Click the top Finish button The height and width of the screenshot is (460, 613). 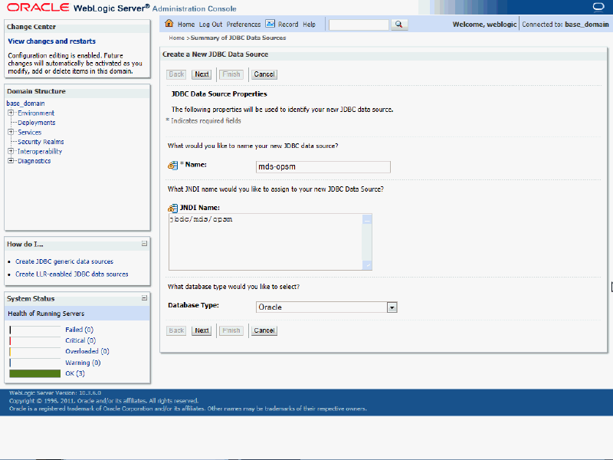[x=231, y=74]
